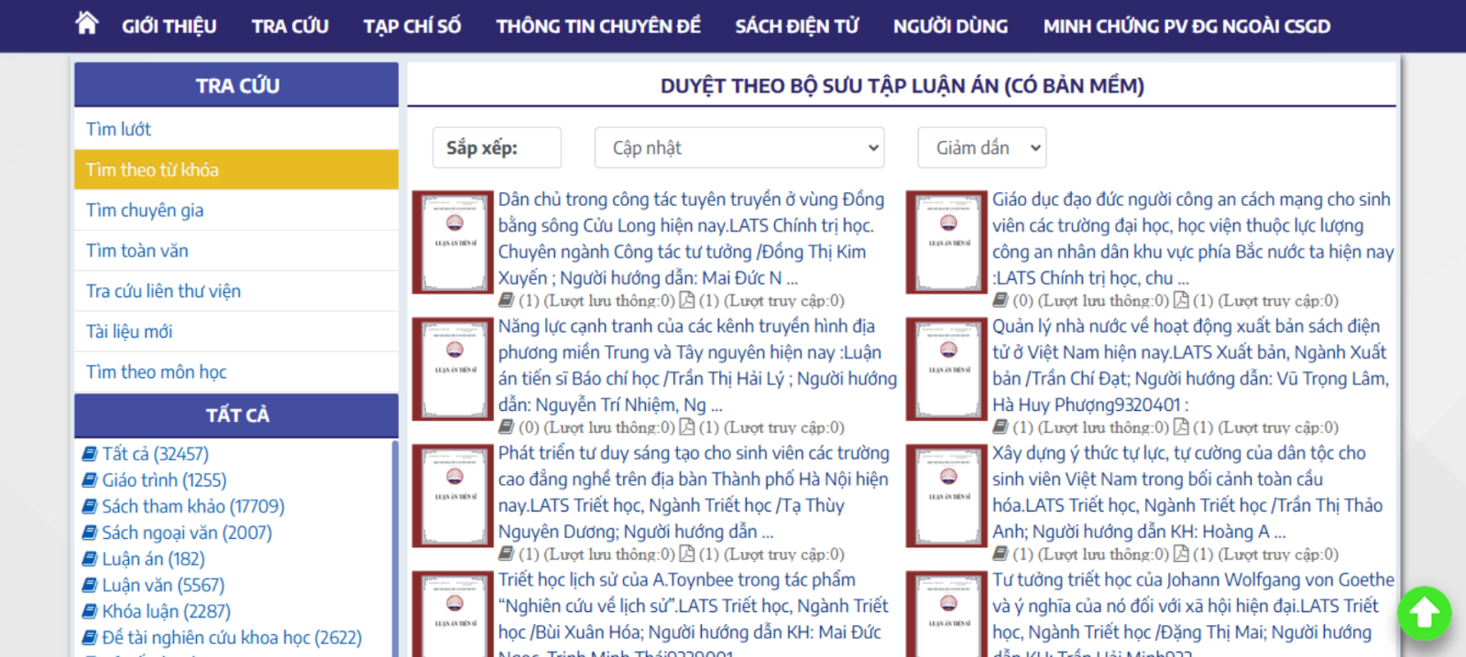
Task: Open the SÁCH ĐIỆN TỬ menu
Action: pyautogui.click(x=797, y=27)
